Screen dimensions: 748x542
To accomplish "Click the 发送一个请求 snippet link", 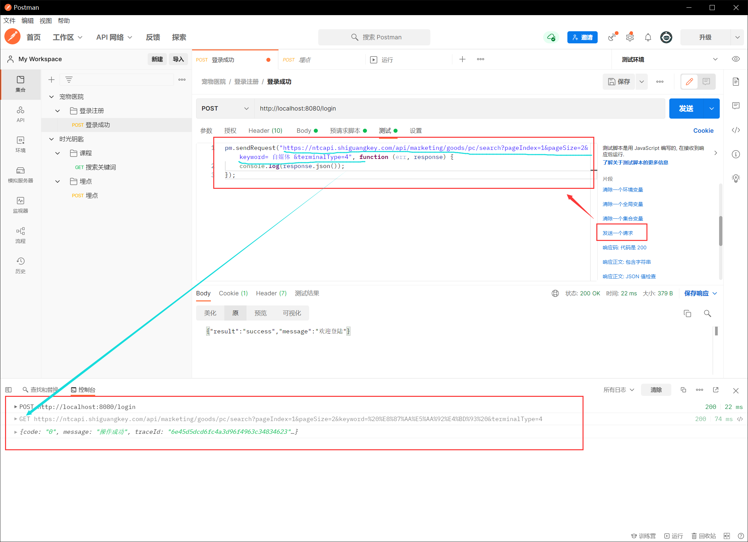I will [x=618, y=233].
